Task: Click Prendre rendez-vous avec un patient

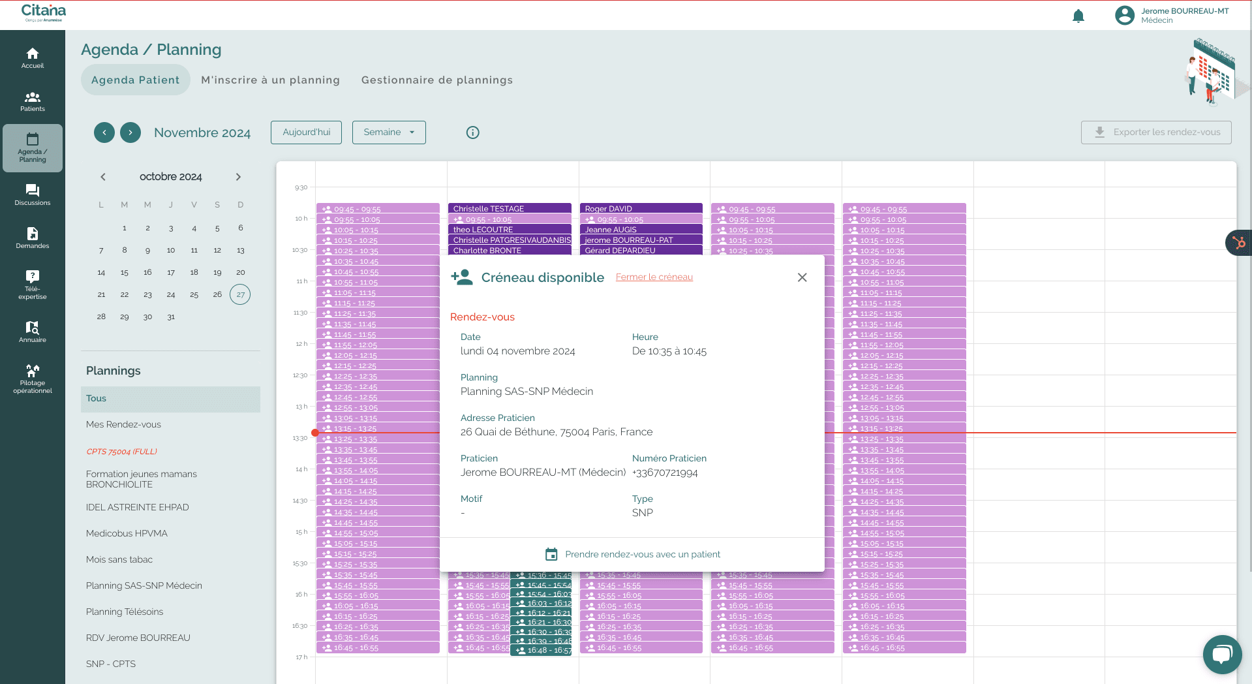Action: click(643, 554)
